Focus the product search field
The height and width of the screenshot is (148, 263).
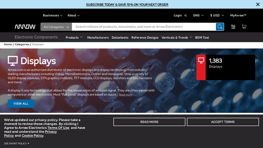[144, 27]
